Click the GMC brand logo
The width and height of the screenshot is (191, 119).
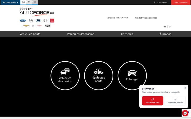click(40, 26)
